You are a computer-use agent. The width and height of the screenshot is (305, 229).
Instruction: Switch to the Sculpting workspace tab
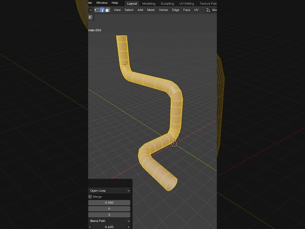(167, 3)
